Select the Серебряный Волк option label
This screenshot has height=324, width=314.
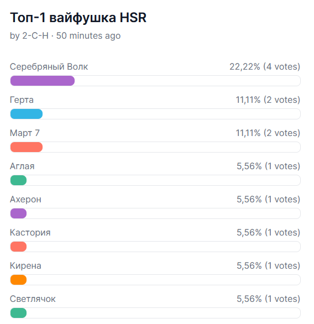point(49,67)
